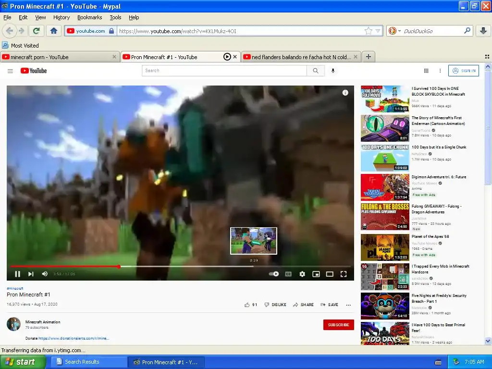The image size is (492, 369).
Task: Click the YouTube search field
Action: click(224, 71)
